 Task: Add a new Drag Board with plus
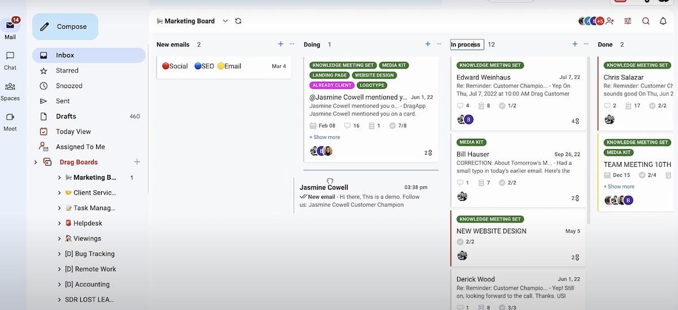coord(136,162)
